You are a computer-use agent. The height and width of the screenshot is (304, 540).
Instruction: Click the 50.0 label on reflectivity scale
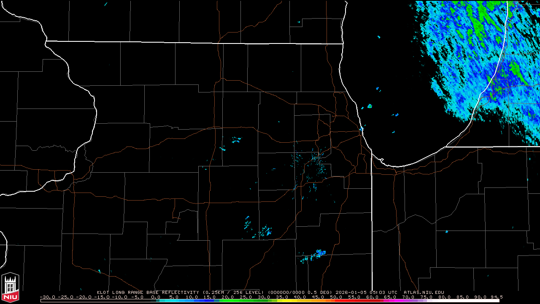pyautogui.click(x=336, y=297)
